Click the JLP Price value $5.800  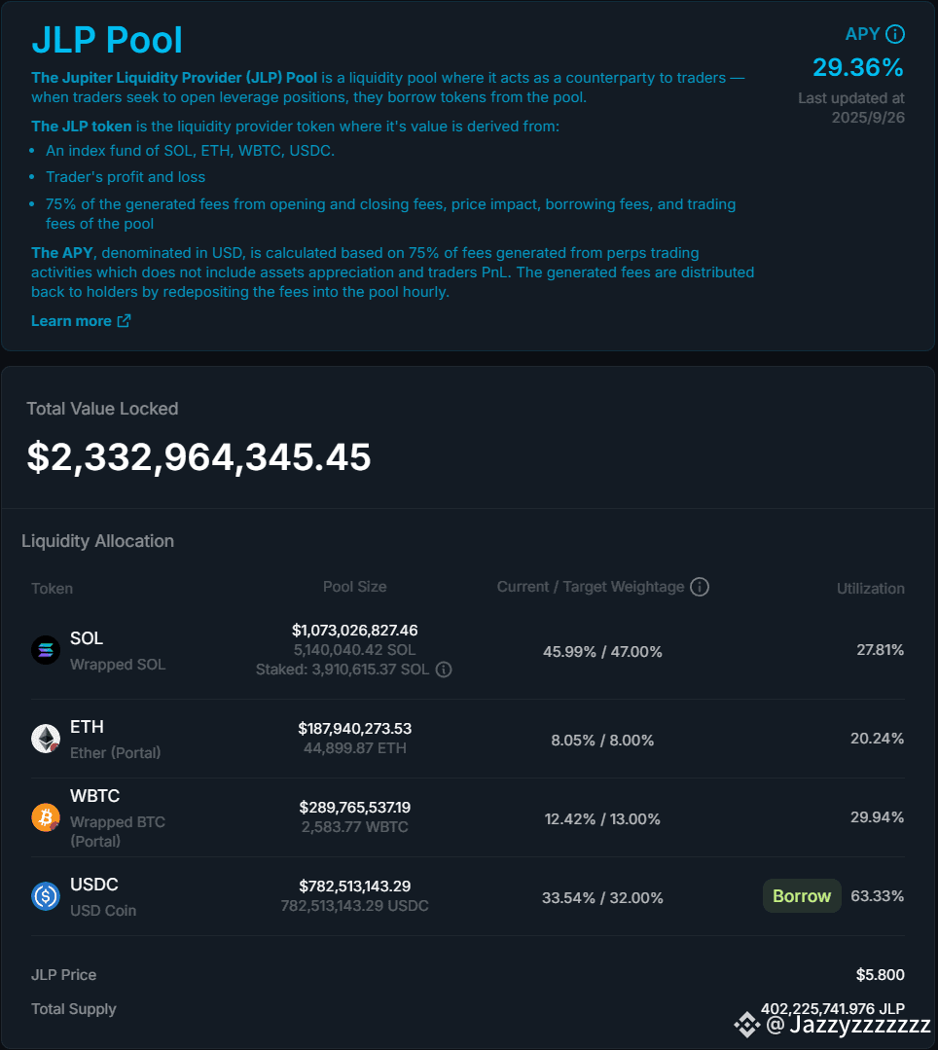tap(880, 975)
